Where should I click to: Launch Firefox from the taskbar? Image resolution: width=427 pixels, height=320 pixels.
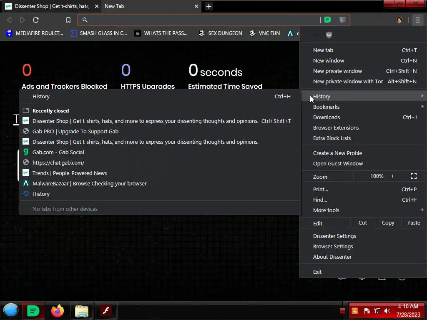(58, 310)
